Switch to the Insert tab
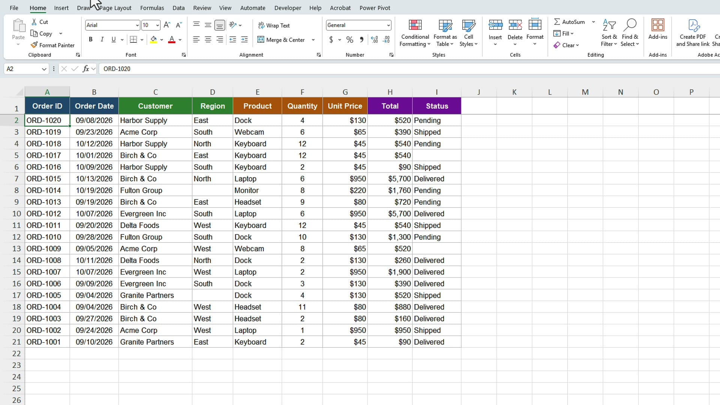720x405 pixels. [61, 8]
